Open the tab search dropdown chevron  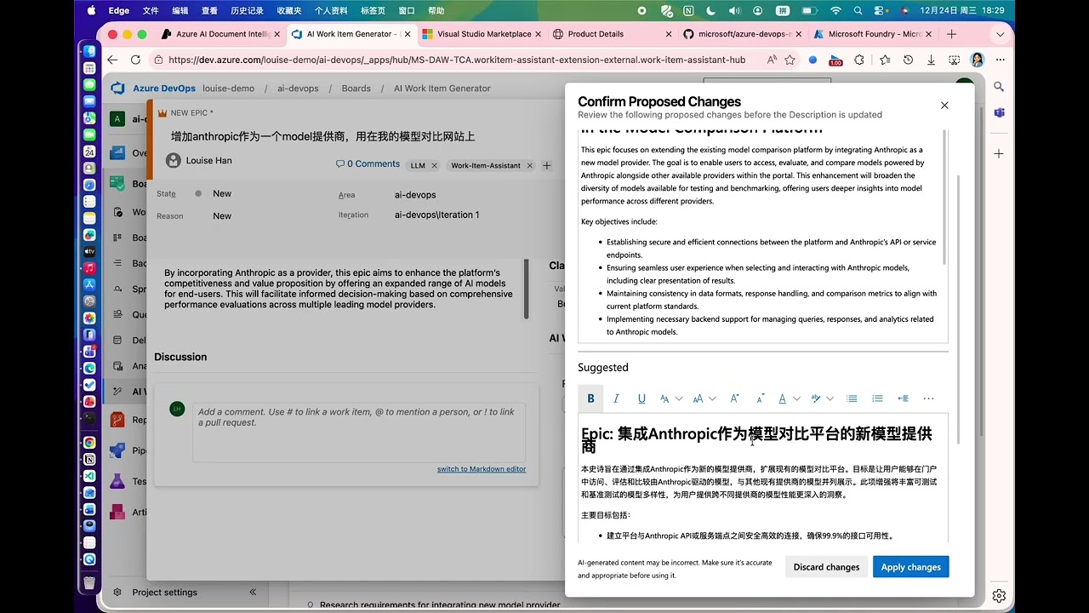(x=1001, y=34)
